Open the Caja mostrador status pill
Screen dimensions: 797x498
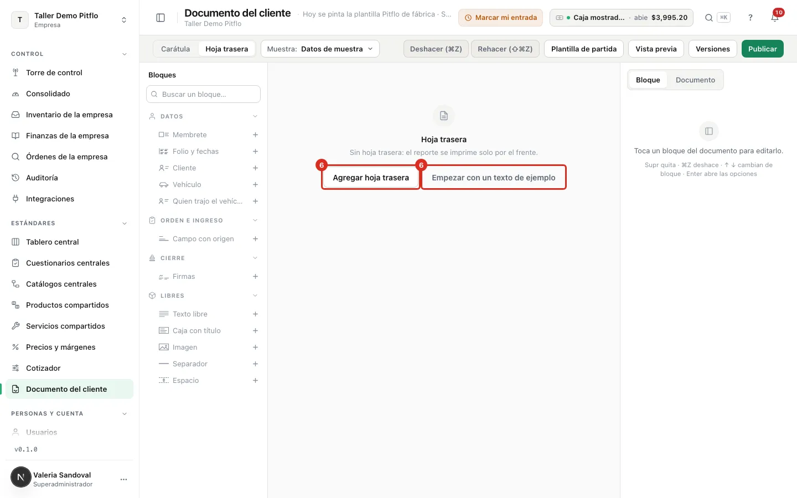(x=622, y=18)
